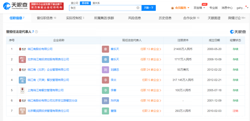The height and width of the screenshot is (121, 250).
Task: Click logo of 北京安立路餐饮分店 row
Action: pyautogui.click(x=22, y=100)
